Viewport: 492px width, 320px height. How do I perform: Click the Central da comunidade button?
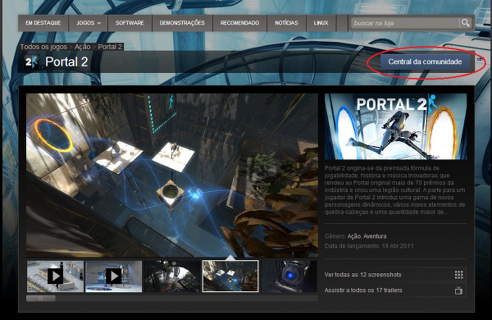[426, 62]
